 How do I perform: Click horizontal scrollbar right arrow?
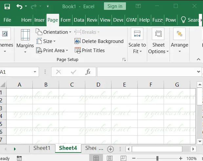(193, 149)
